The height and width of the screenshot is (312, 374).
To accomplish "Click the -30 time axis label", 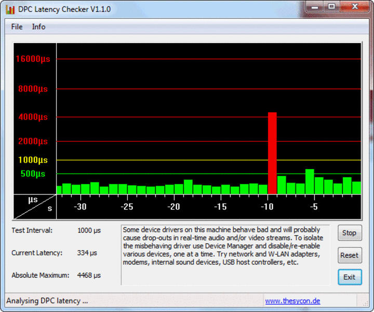I will click(x=80, y=207).
